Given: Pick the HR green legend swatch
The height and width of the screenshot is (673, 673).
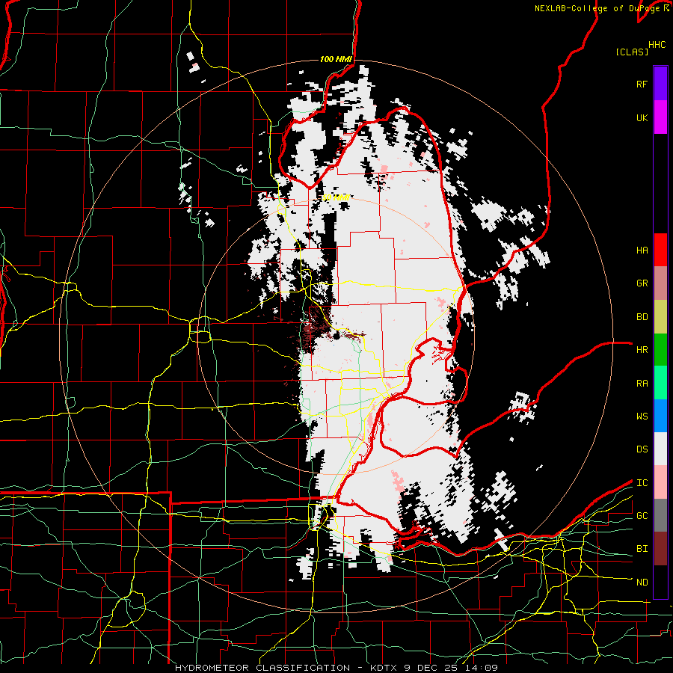Looking at the screenshot, I should (x=660, y=350).
